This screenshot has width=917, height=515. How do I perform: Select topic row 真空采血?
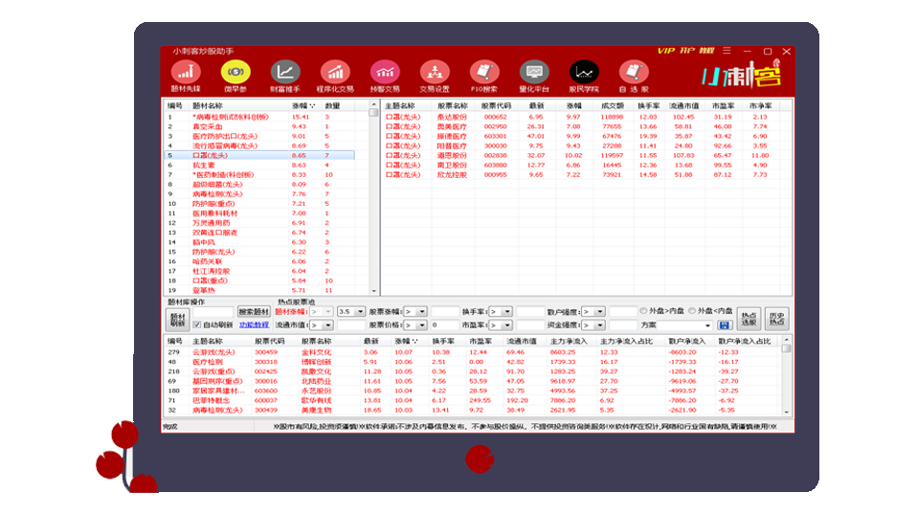click(259, 126)
